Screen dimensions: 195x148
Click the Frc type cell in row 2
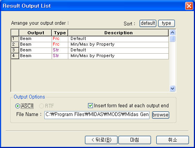(x=60, y=45)
